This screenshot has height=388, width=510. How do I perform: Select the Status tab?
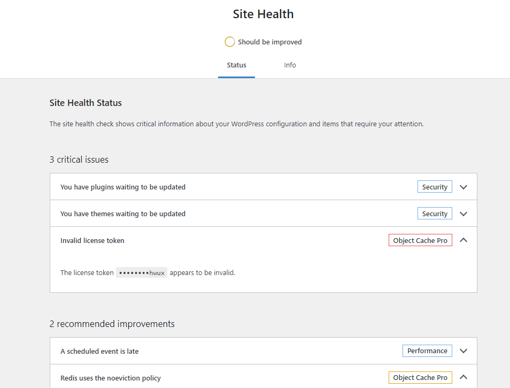236,65
